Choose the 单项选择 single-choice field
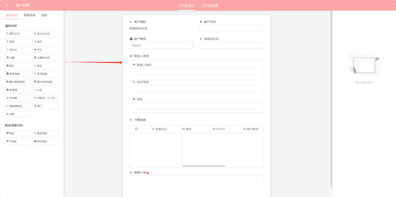 coord(18,74)
